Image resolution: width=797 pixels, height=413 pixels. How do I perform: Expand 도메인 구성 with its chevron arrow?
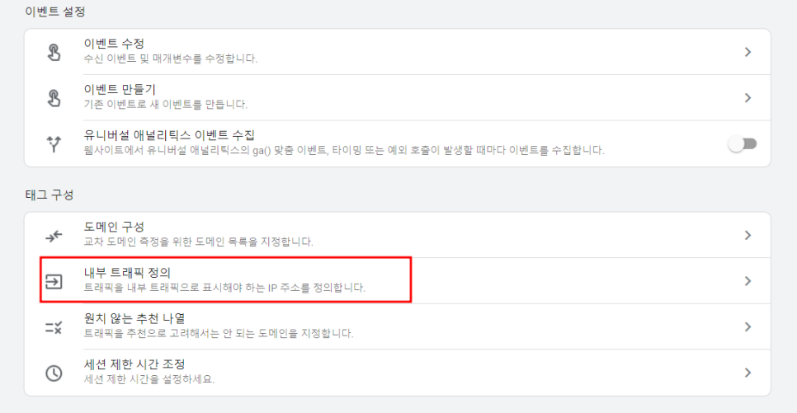click(x=747, y=235)
